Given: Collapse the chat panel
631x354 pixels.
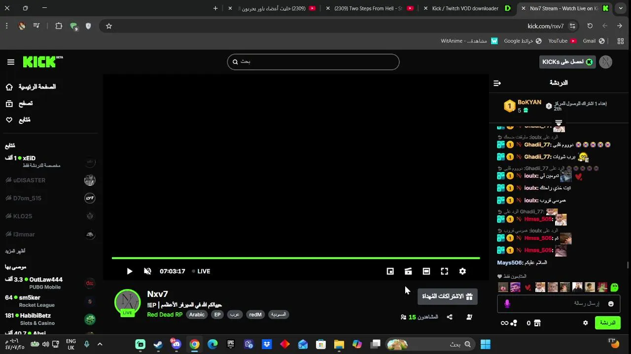Looking at the screenshot, I should pyautogui.click(x=497, y=83).
